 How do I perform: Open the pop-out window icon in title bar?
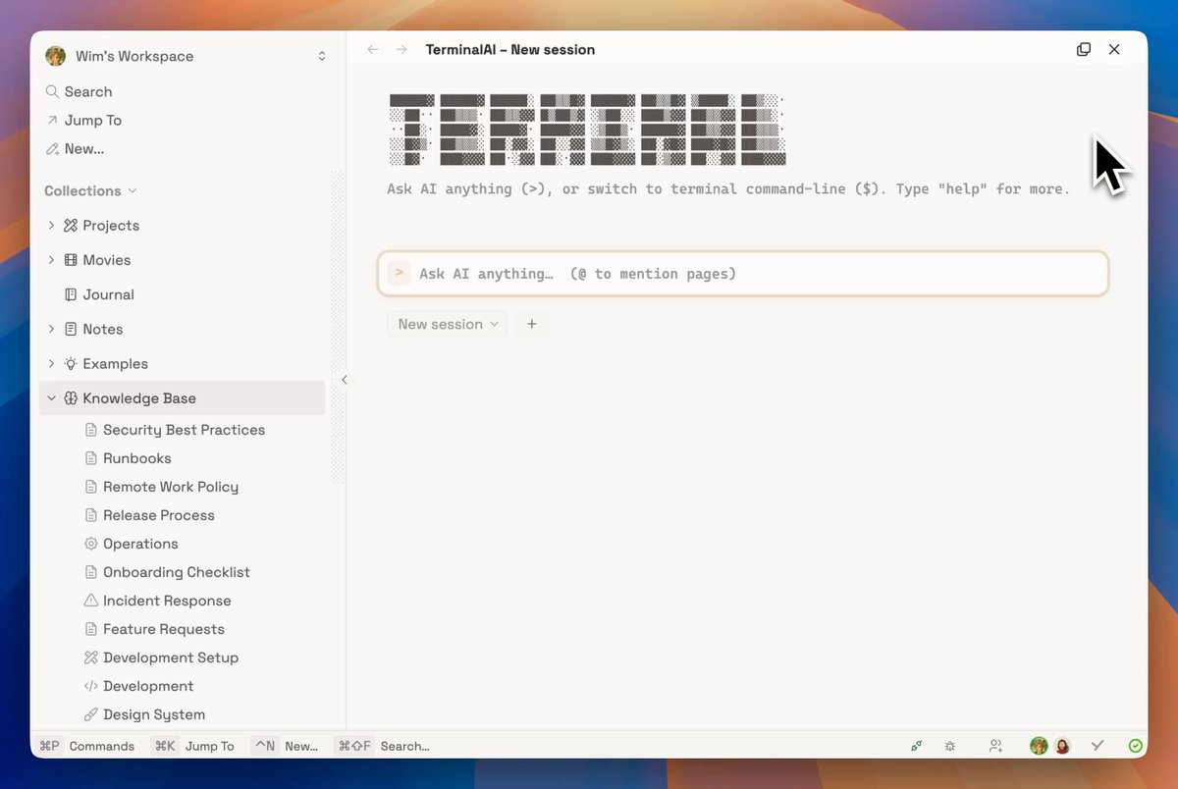coord(1084,49)
